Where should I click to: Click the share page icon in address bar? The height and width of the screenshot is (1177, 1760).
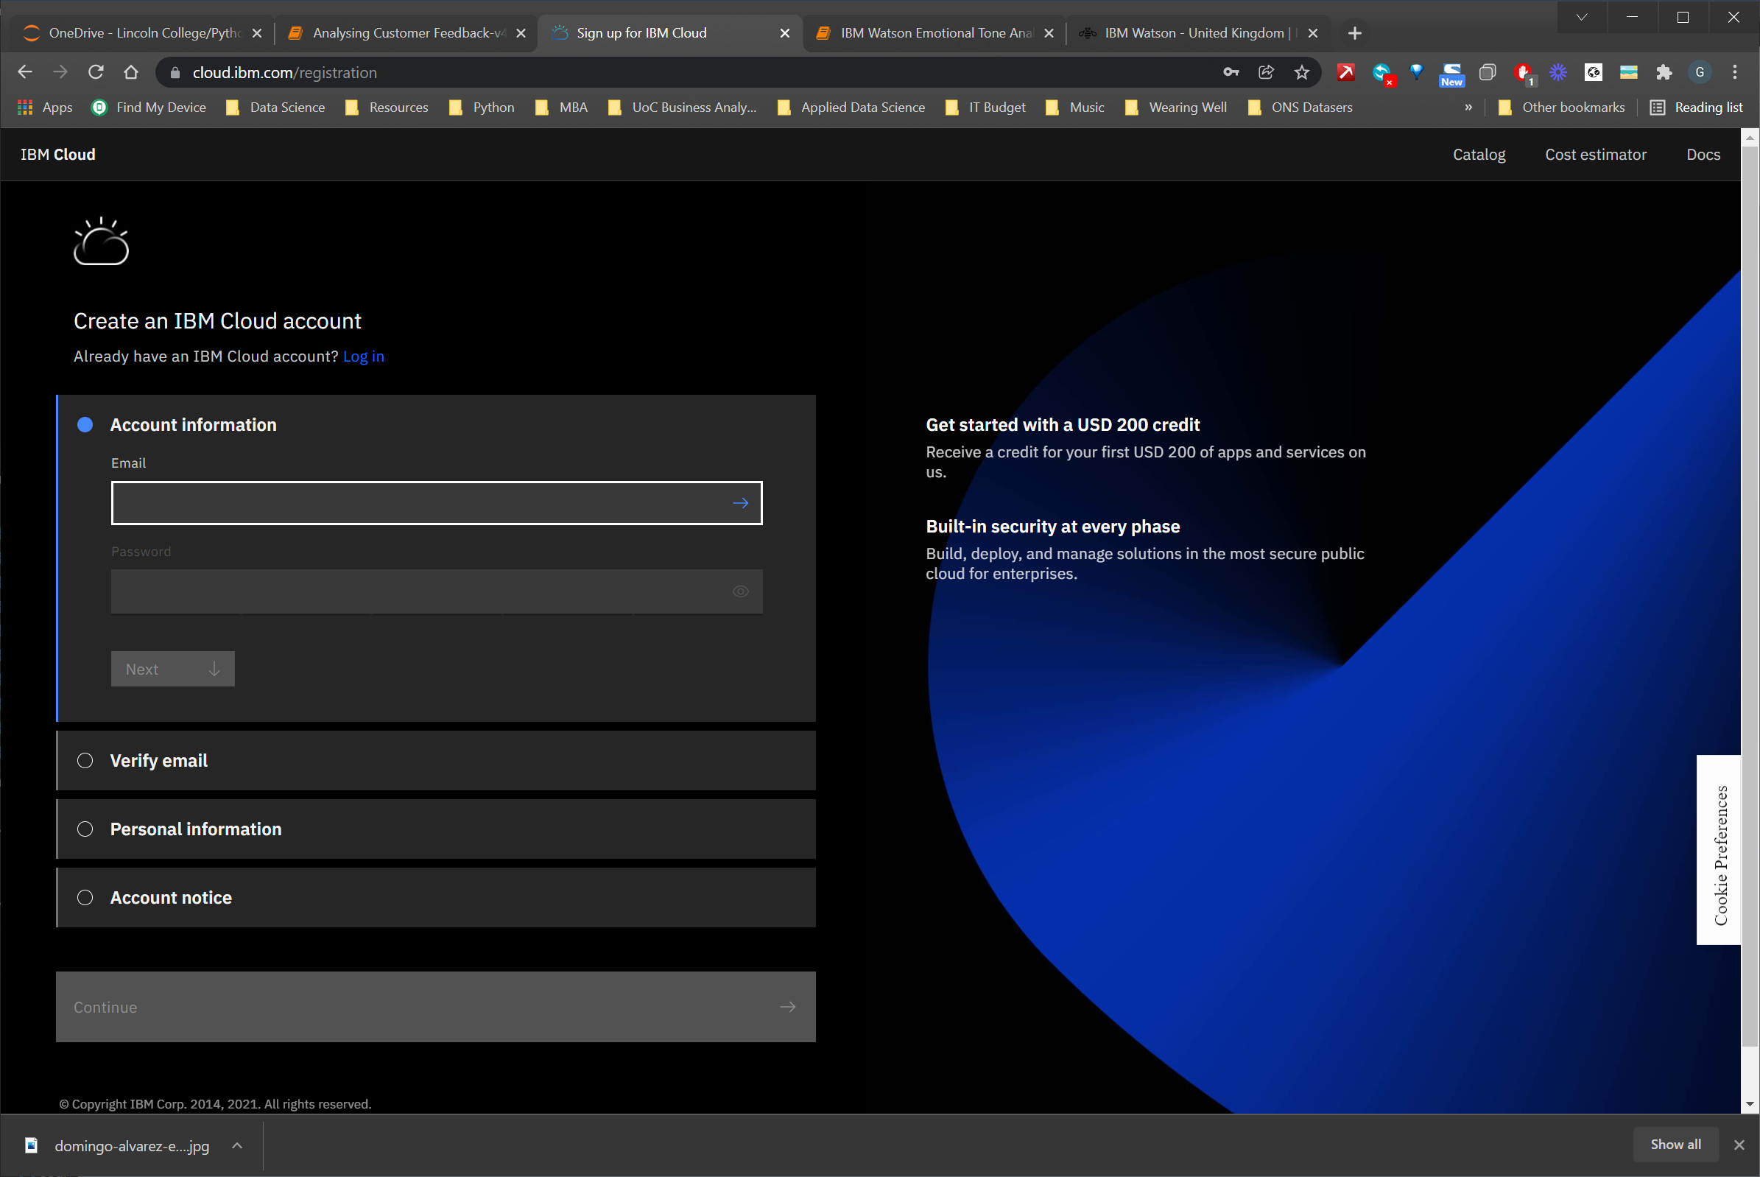tap(1266, 72)
